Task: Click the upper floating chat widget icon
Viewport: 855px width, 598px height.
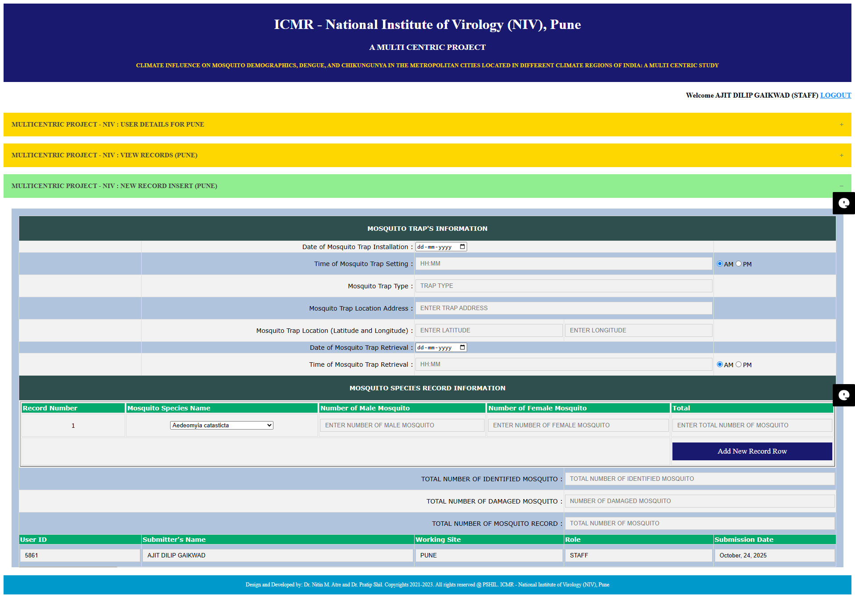Action: pos(843,203)
